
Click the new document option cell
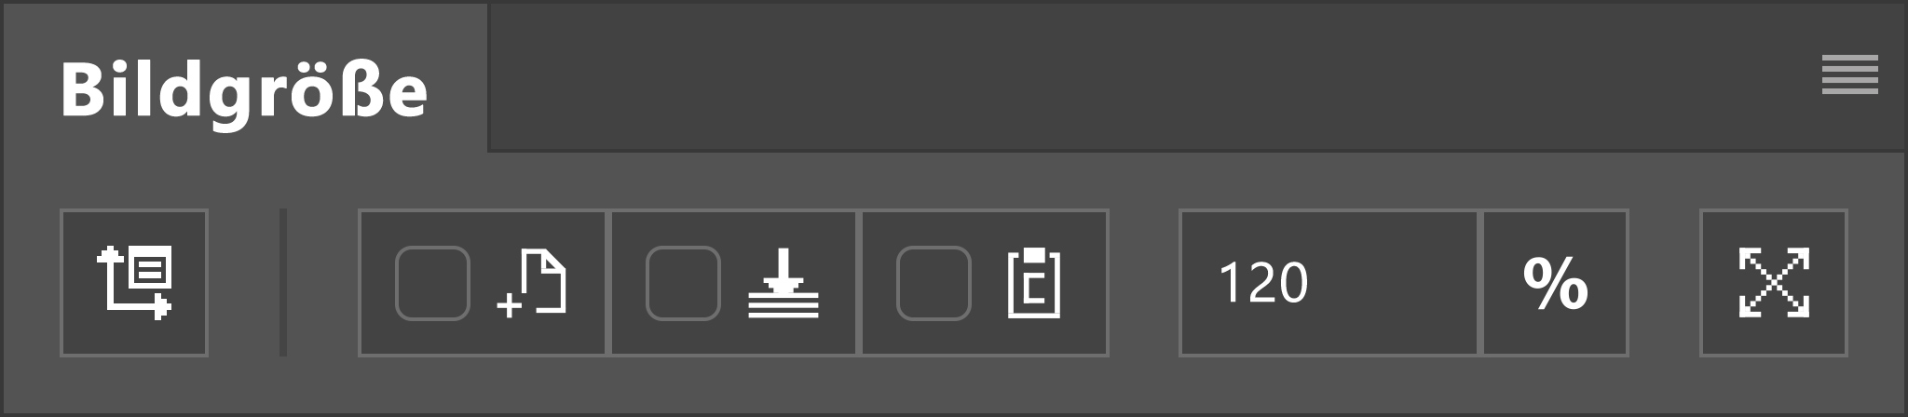pos(483,283)
